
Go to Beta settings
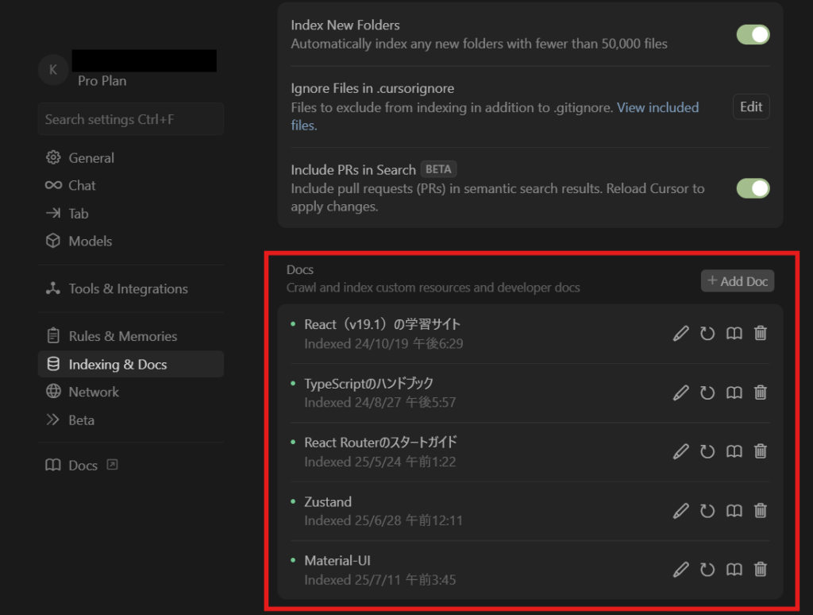tap(131, 420)
